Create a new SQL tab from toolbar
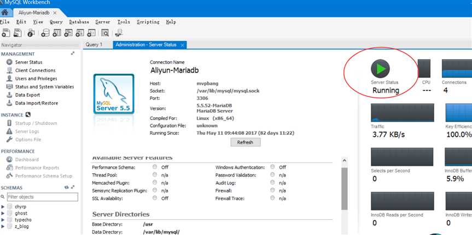 (x=5, y=32)
